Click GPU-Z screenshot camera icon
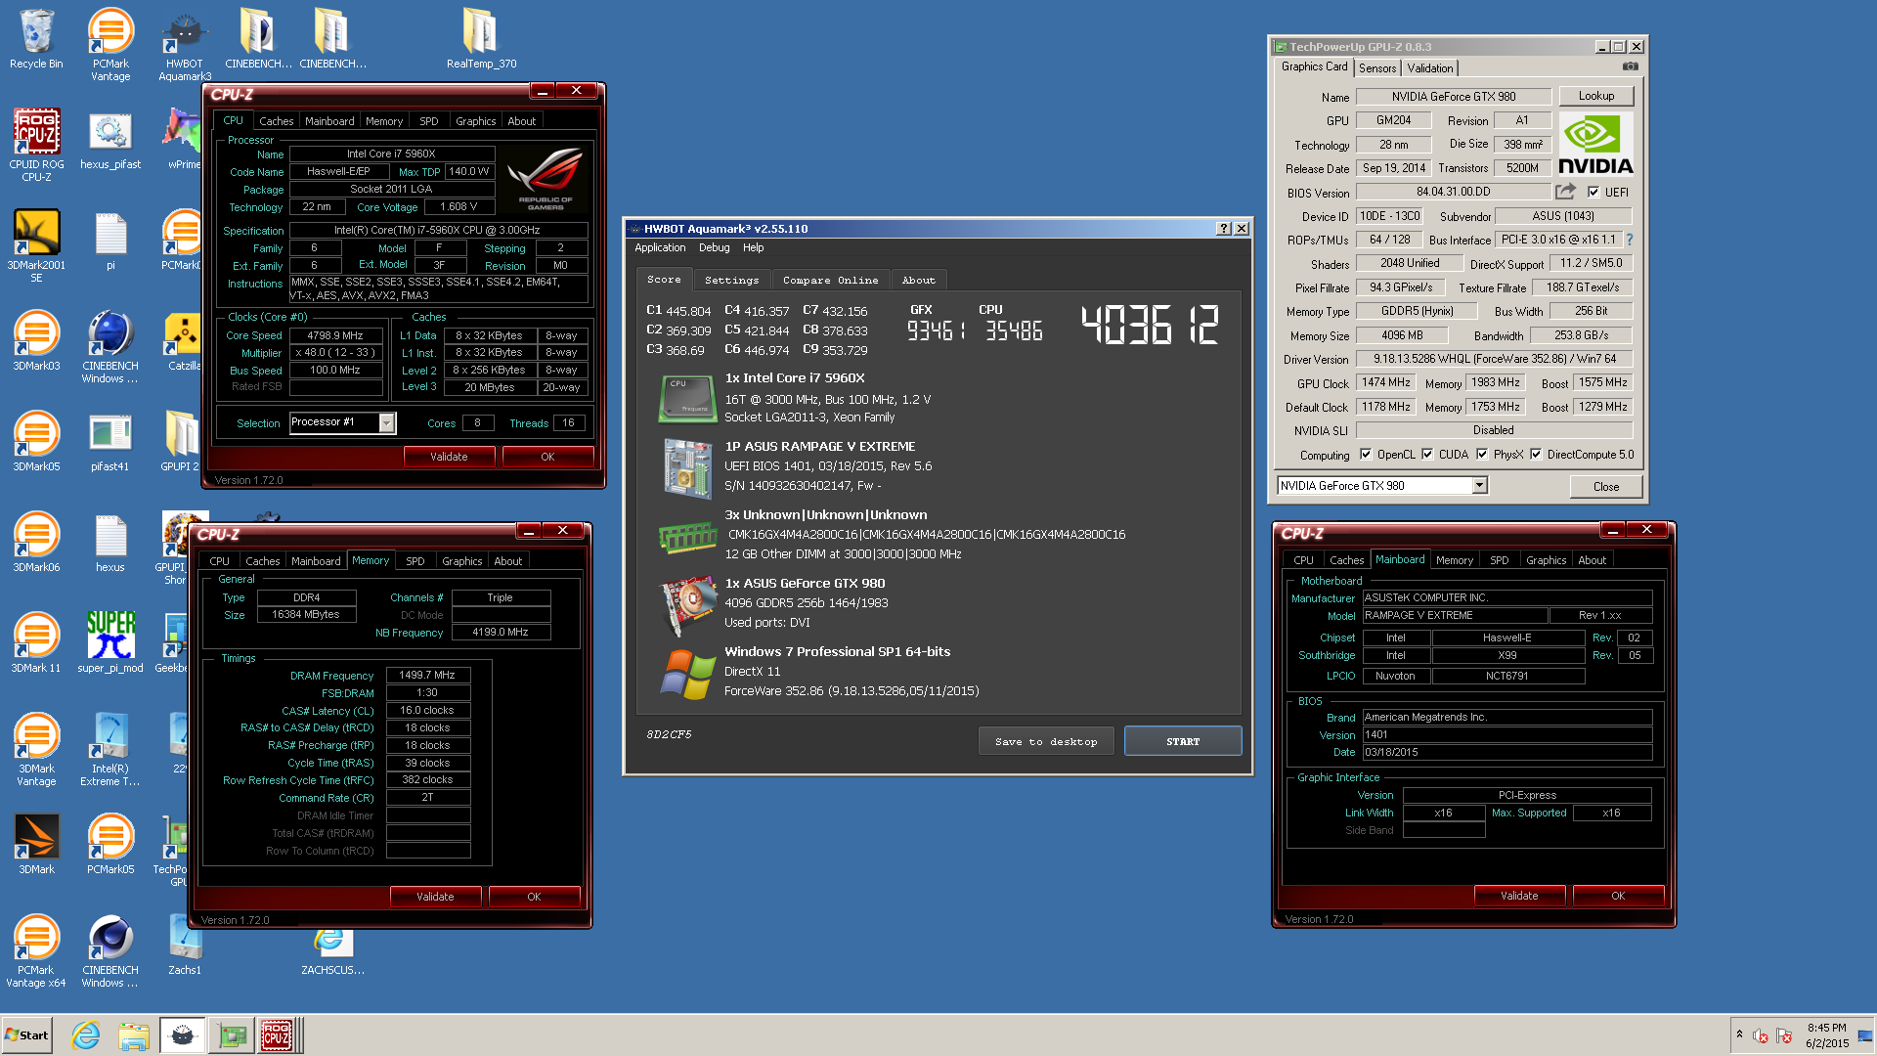Image resolution: width=1877 pixels, height=1056 pixels. point(1631,66)
